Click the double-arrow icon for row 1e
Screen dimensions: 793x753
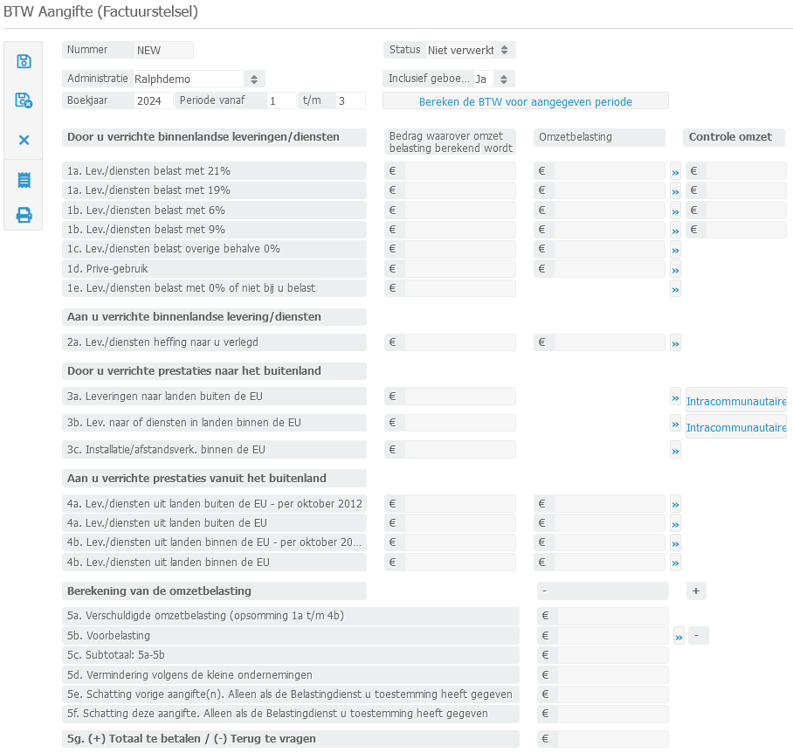[675, 289]
